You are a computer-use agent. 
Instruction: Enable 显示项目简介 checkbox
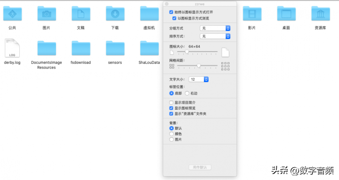tap(171, 103)
